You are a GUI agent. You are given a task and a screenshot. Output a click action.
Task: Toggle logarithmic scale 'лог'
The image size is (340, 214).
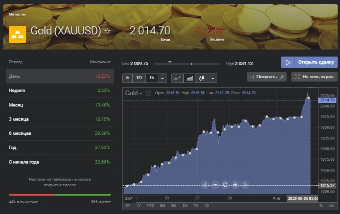pos(331,206)
